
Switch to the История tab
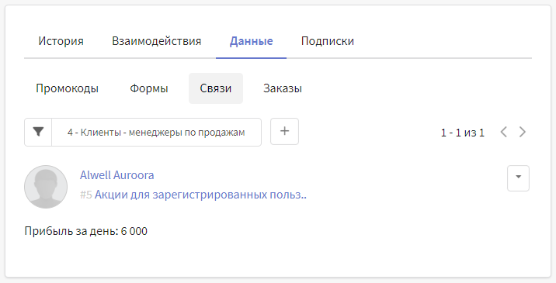(x=61, y=41)
